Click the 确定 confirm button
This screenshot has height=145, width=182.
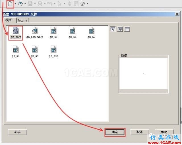(x=115, y=132)
